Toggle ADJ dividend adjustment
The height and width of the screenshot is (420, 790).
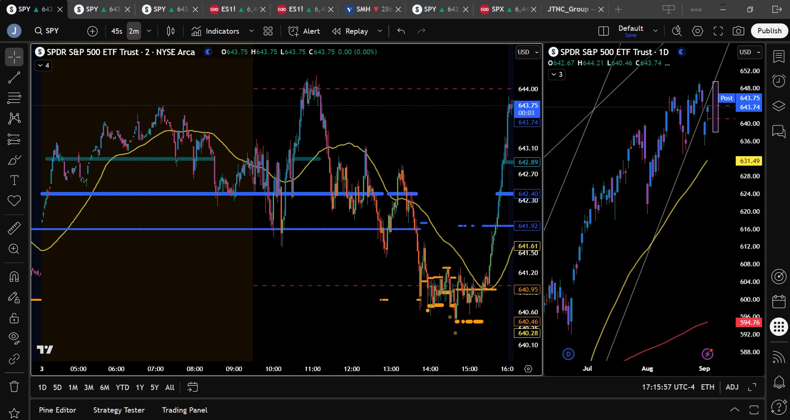click(x=732, y=387)
